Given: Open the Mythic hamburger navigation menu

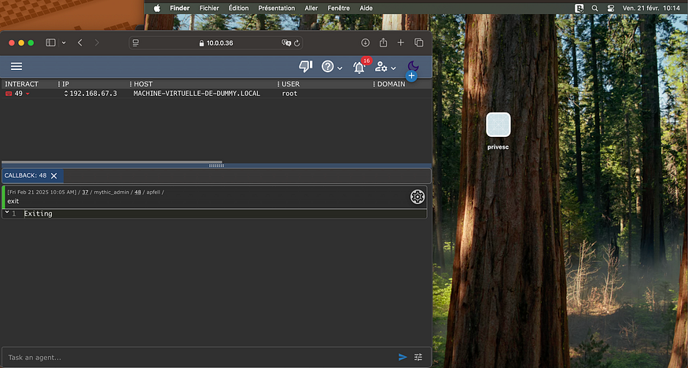Looking at the screenshot, I should click(x=16, y=67).
